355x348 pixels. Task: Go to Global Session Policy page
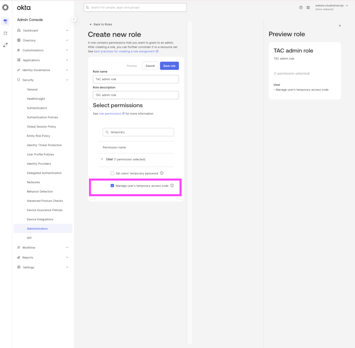41,127
